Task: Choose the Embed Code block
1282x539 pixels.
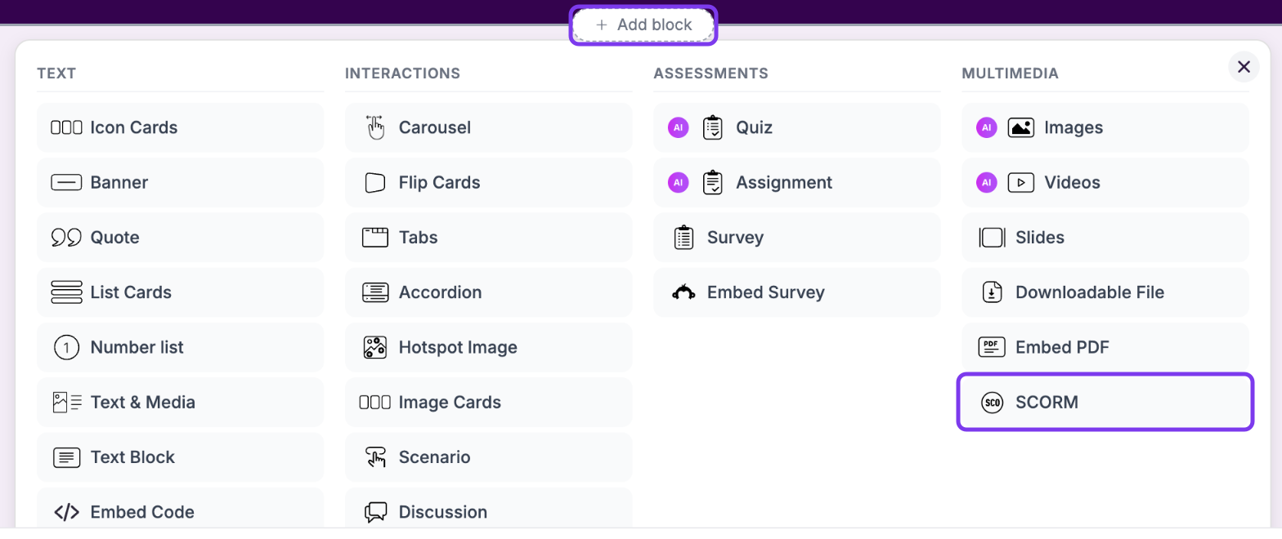Action: pos(180,510)
